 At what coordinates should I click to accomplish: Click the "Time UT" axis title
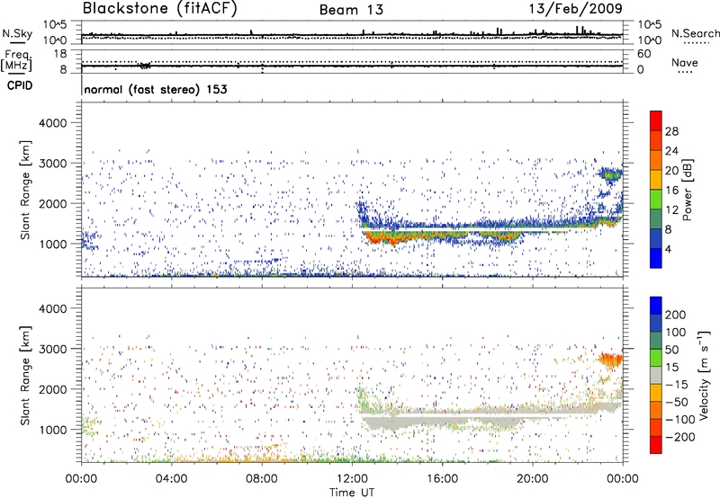352,493
